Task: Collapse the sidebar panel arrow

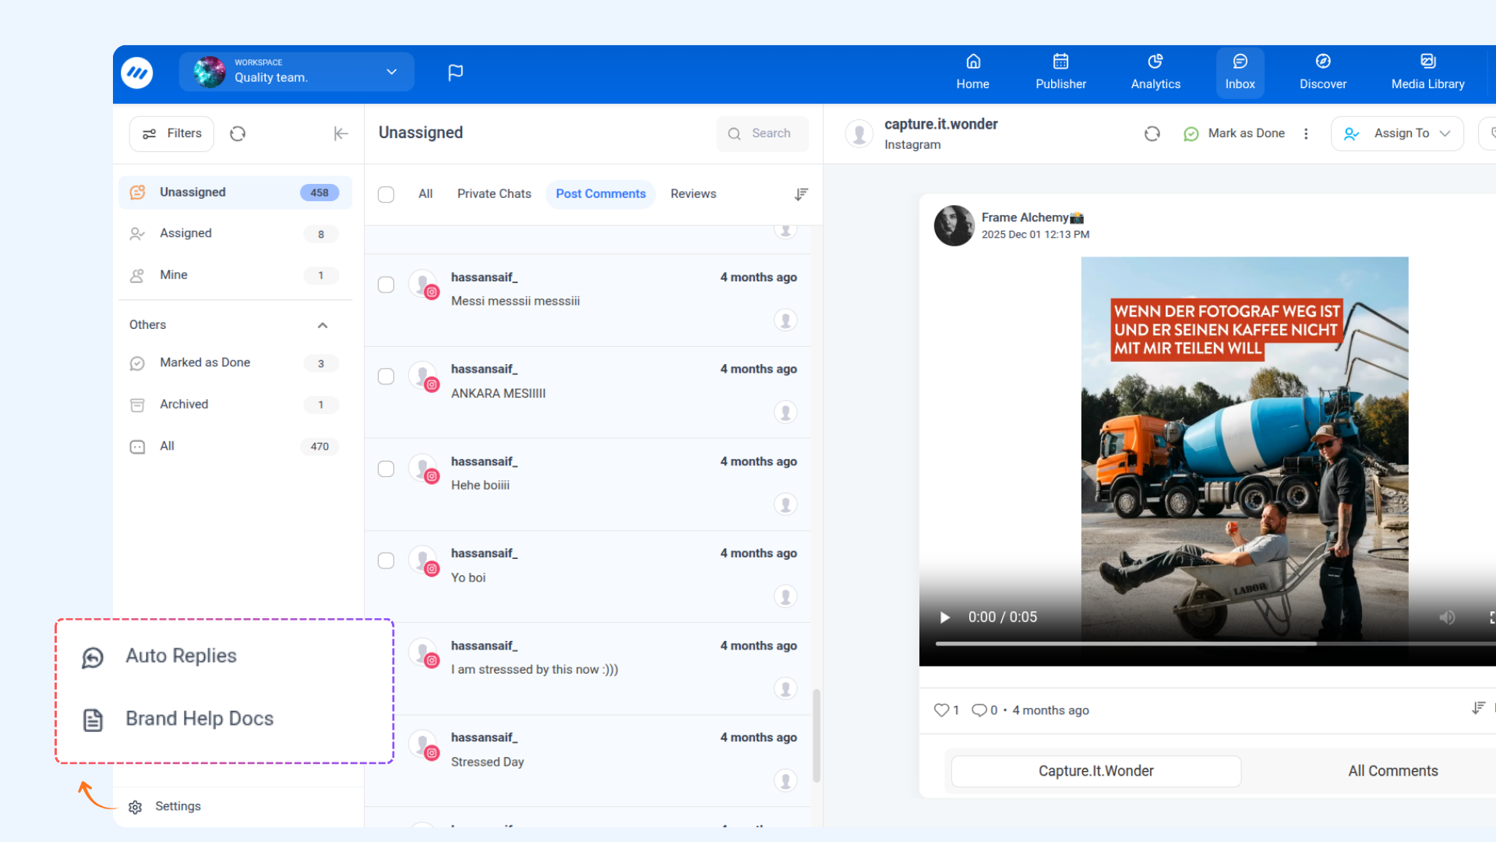Action: [x=340, y=133]
